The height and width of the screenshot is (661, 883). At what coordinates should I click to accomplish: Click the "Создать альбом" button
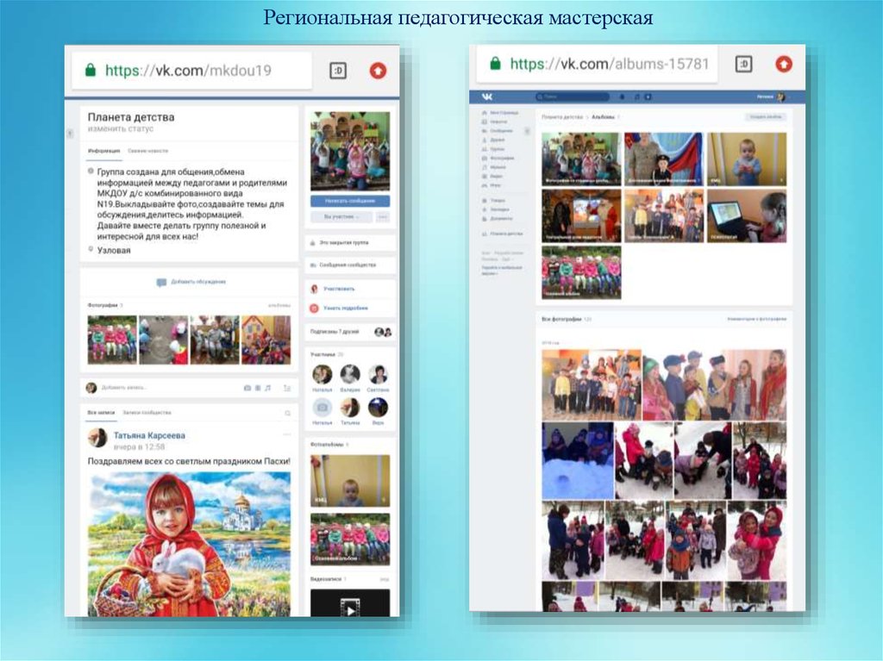coord(765,116)
